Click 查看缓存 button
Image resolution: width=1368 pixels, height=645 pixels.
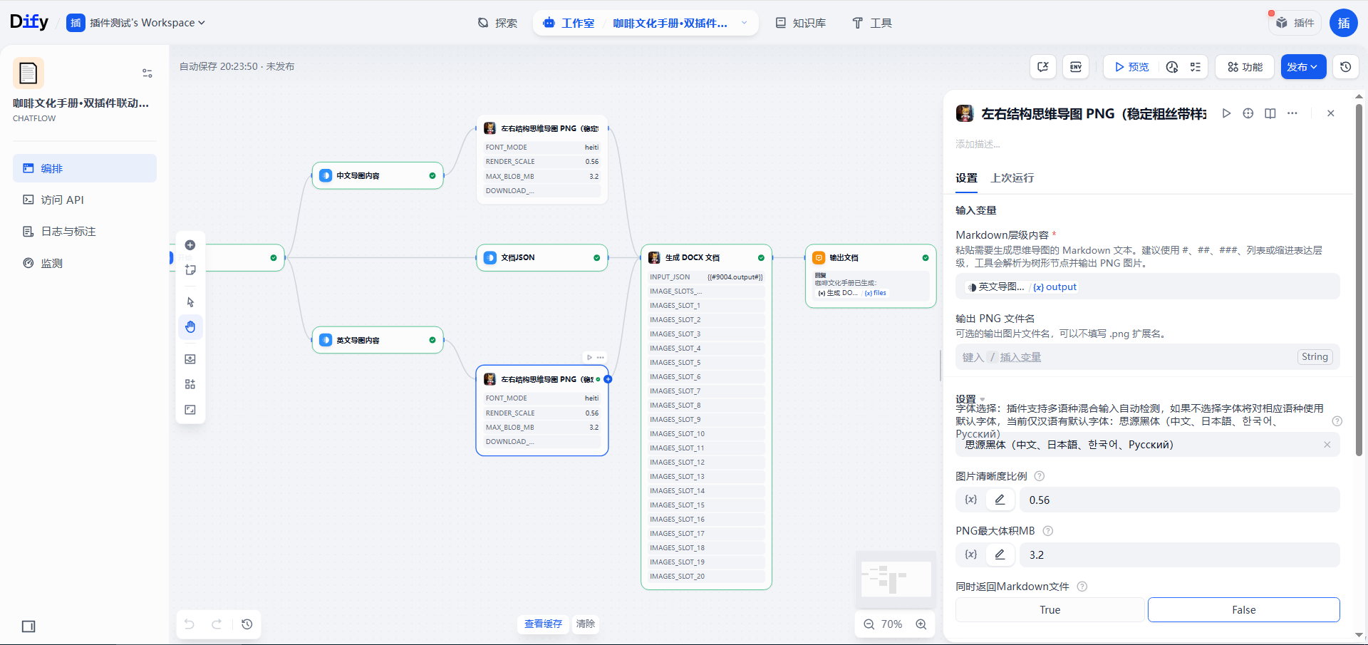click(543, 624)
